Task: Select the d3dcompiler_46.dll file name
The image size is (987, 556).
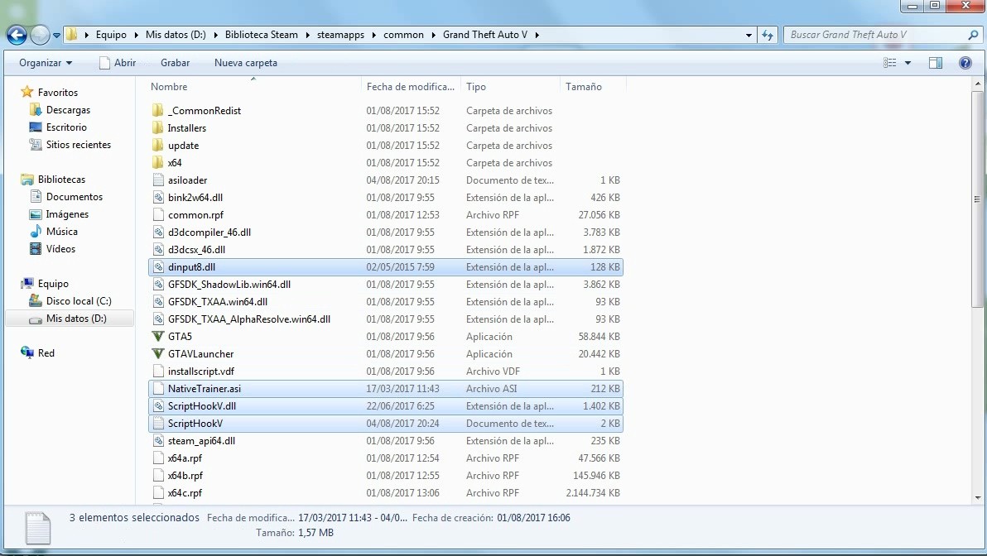Action: 209,232
